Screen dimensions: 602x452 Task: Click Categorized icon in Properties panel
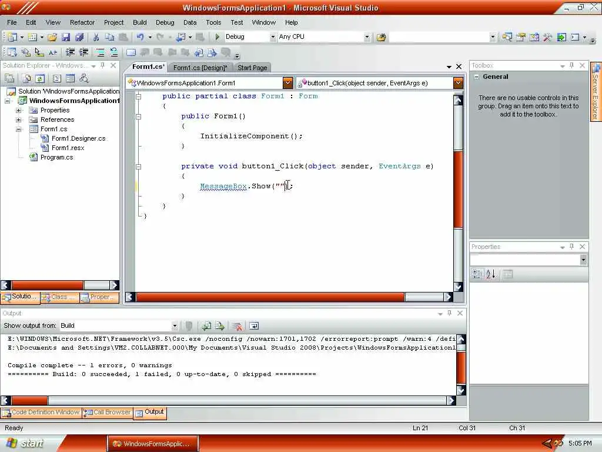[477, 274]
